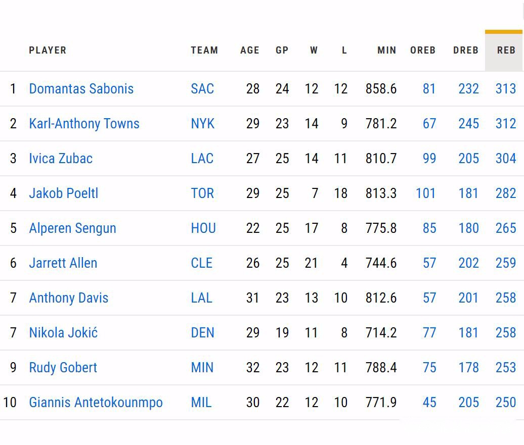This screenshot has width=524, height=445.
Task: Click Ivica Zubac's name
Action: [61, 159]
